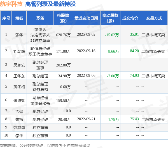The image size is (168, 148).
Task: Click change amount -7.00万
Action: coord(113,76)
